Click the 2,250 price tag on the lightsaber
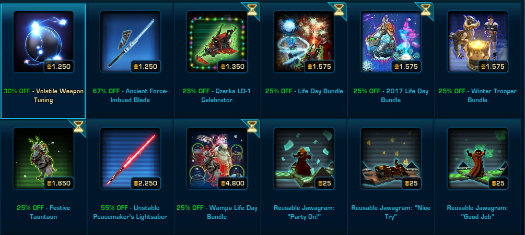Viewport: 525px width, 235px height. coord(146,183)
